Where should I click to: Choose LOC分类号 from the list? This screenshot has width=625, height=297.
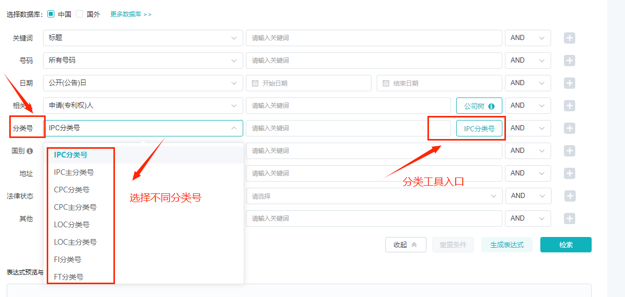click(x=144, y=225)
